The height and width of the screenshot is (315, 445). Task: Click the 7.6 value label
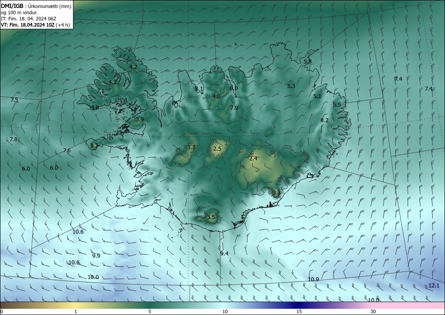tap(67, 151)
